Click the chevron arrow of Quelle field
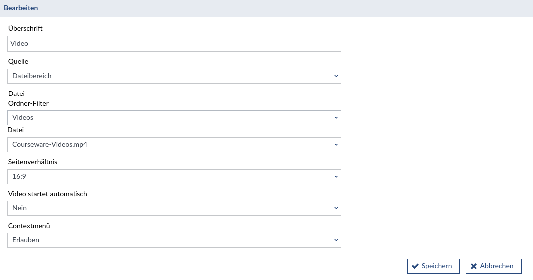533x280 pixels. tap(336, 76)
